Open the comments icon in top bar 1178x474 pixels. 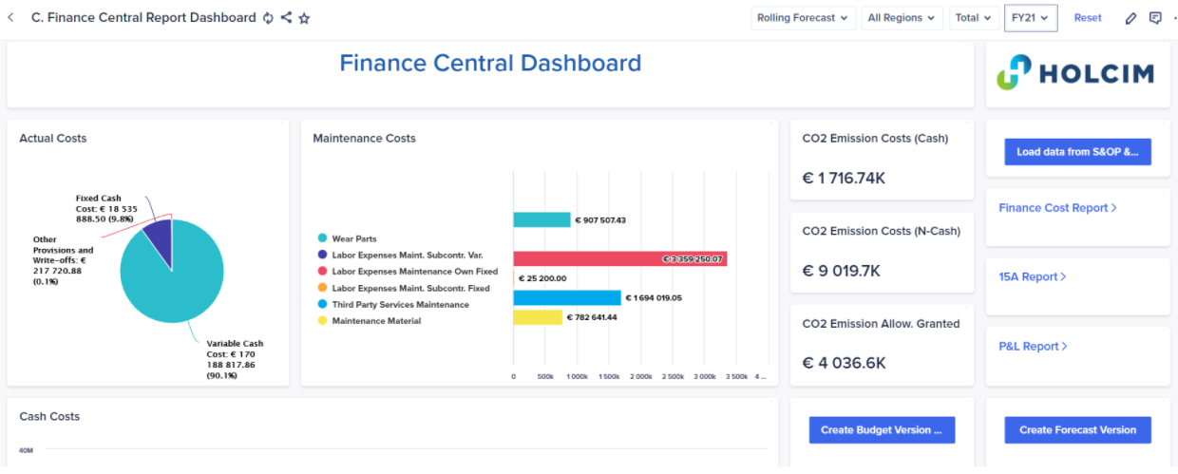point(1155,18)
